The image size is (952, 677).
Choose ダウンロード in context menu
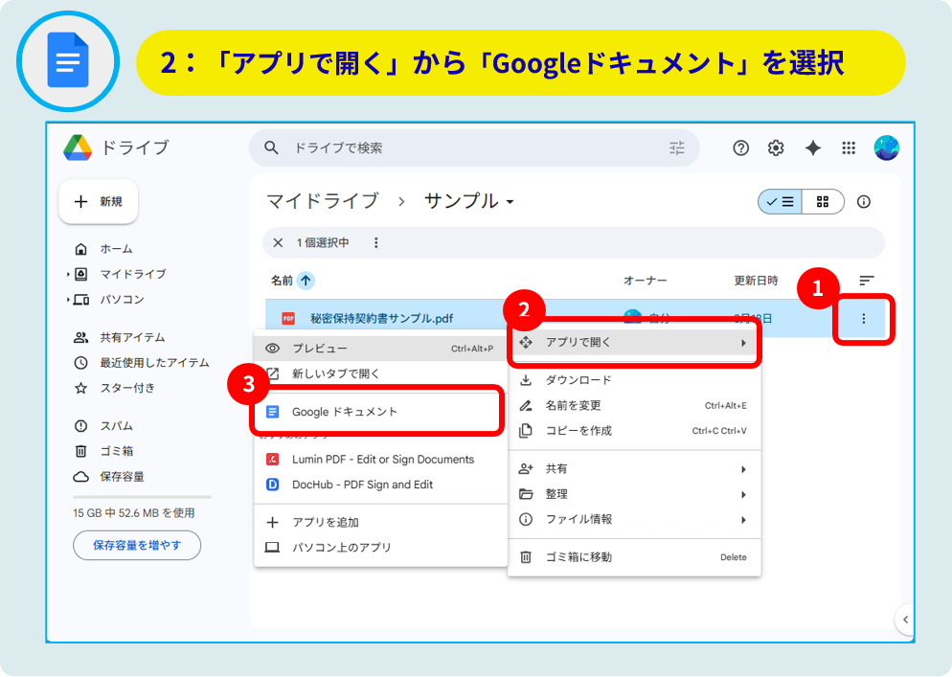[x=578, y=380]
